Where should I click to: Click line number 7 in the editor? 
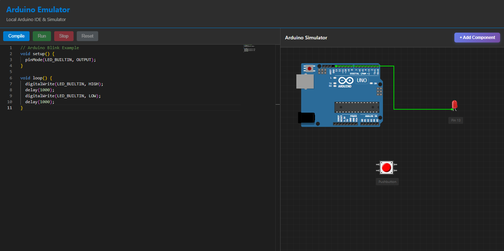pyautogui.click(x=11, y=84)
